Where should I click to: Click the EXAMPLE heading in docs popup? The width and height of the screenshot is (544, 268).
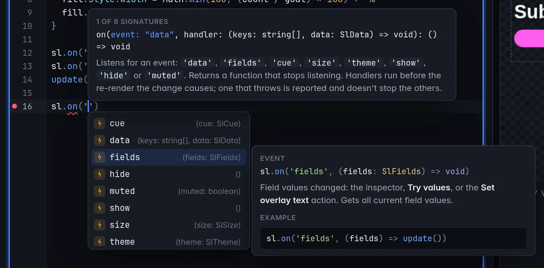pos(278,218)
